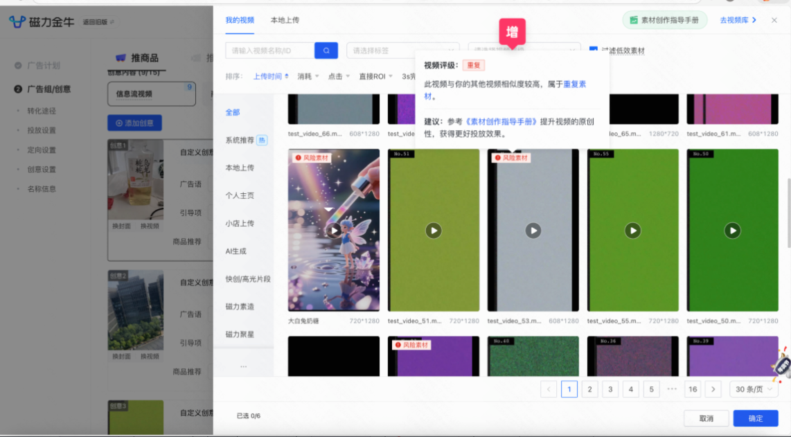Open the 点击 sort dropdown

pyautogui.click(x=339, y=76)
